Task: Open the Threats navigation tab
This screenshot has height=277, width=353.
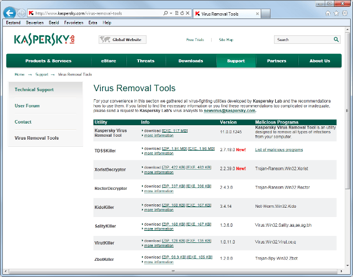Action: coord(146,61)
